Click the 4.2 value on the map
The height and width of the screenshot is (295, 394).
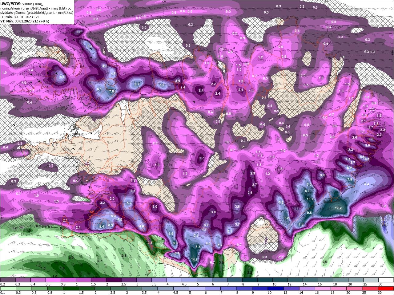click(x=104, y=66)
